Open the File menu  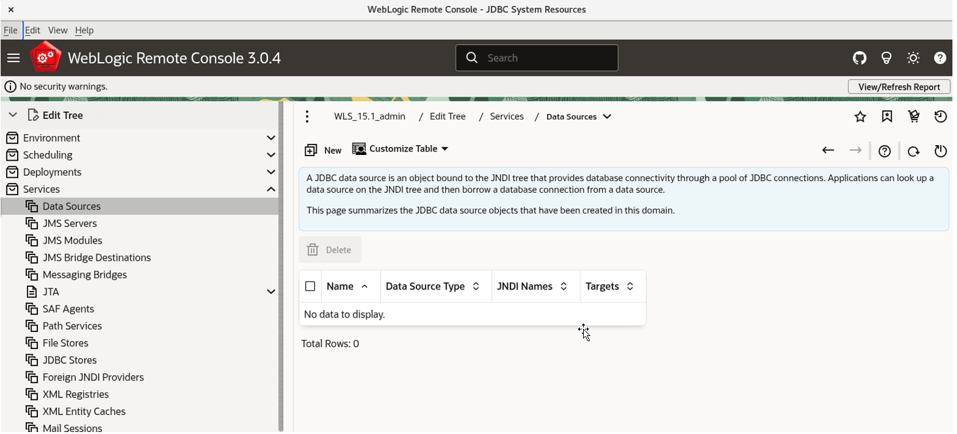10,30
